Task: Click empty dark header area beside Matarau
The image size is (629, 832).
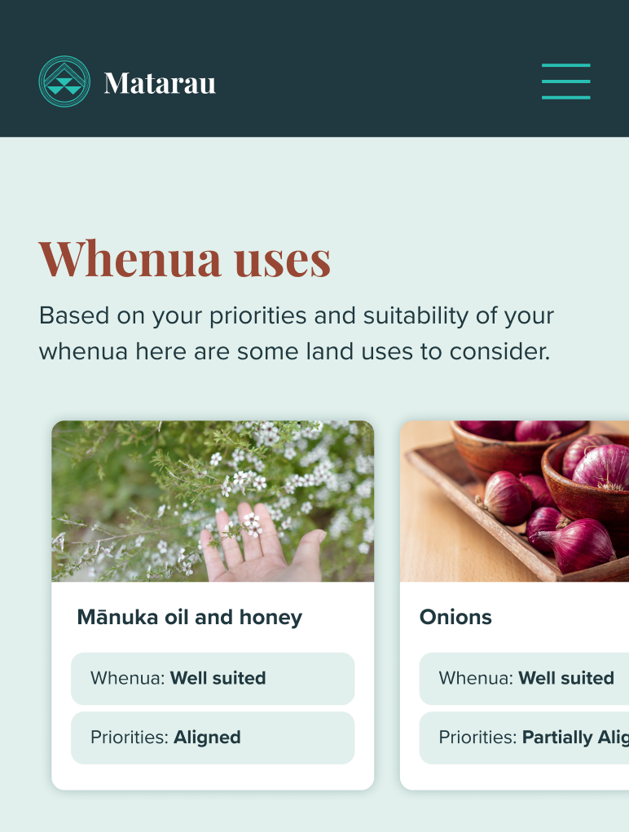Action: pos(375,81)
